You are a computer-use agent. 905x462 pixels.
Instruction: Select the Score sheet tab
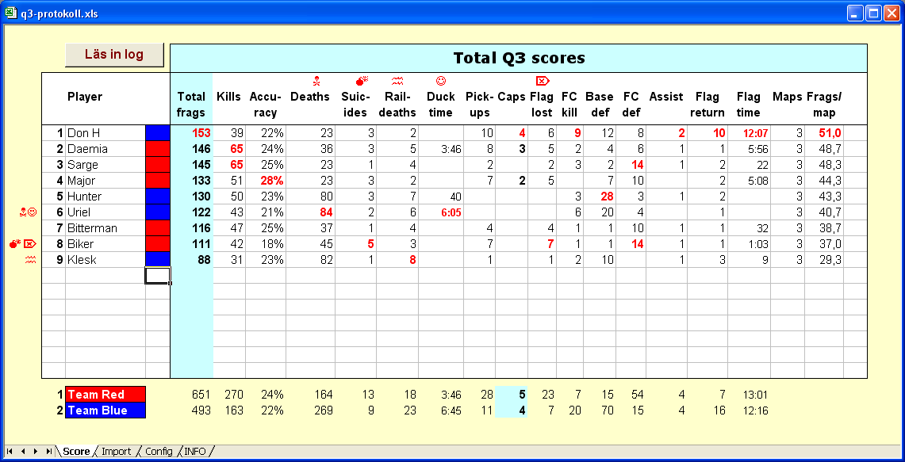click(x=76, y=451)
